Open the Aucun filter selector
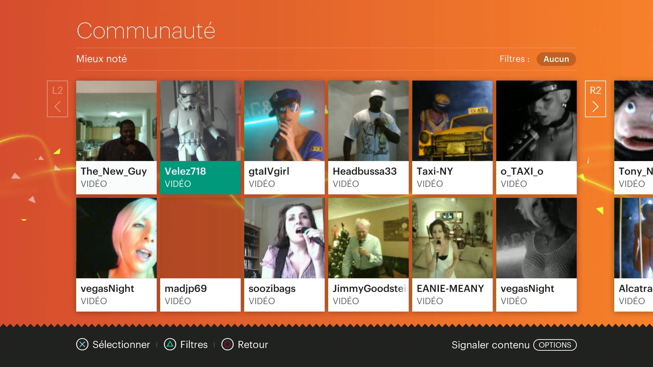Screen dimensions: 653x367 click(556, 59)
